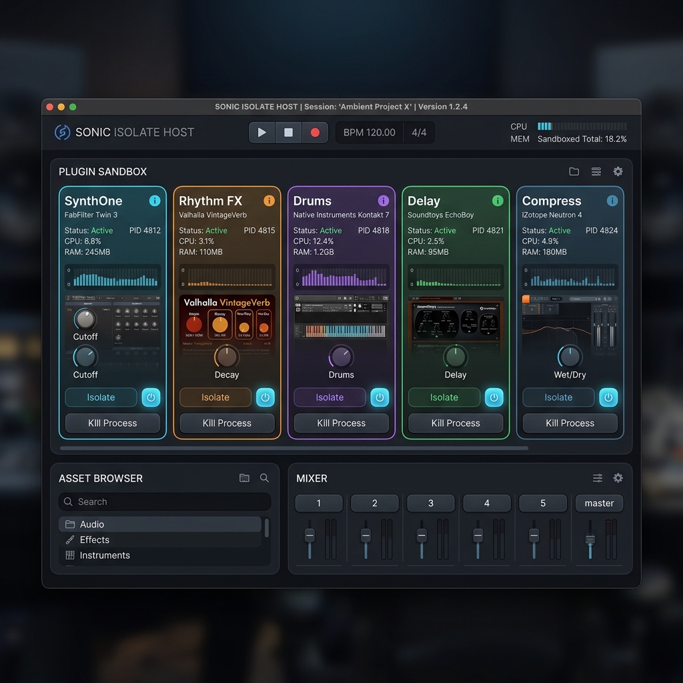683x683 pixels.
Task: Select the Instruments category in Asset Browser
Action: [x=160, y=556]
